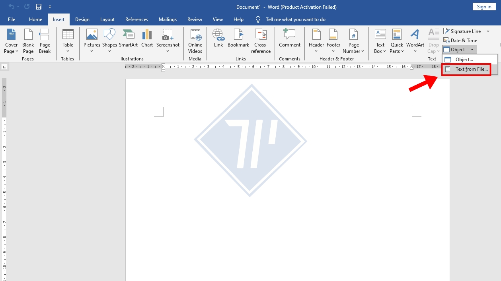
Task: Expand the Page Number menu
Action: (x=353, y=41)
